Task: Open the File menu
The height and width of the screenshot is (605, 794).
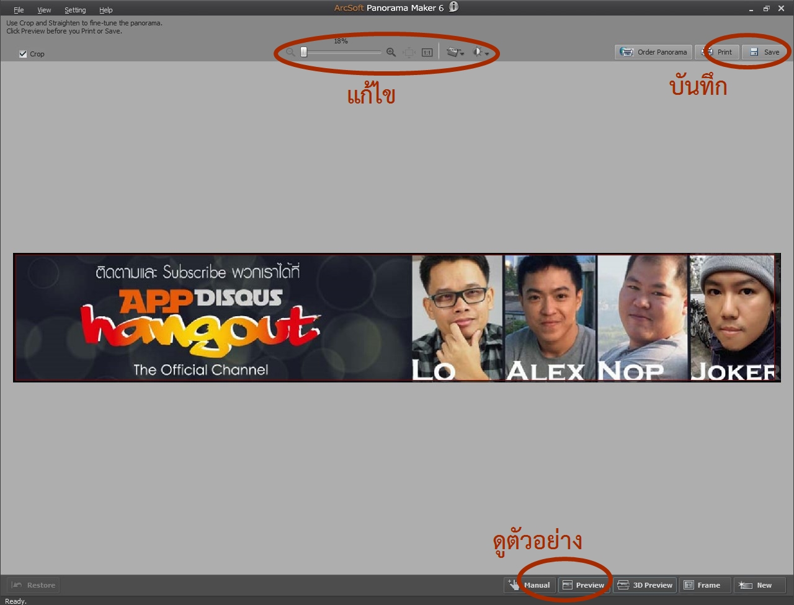Action: click(x=19, y=10)
